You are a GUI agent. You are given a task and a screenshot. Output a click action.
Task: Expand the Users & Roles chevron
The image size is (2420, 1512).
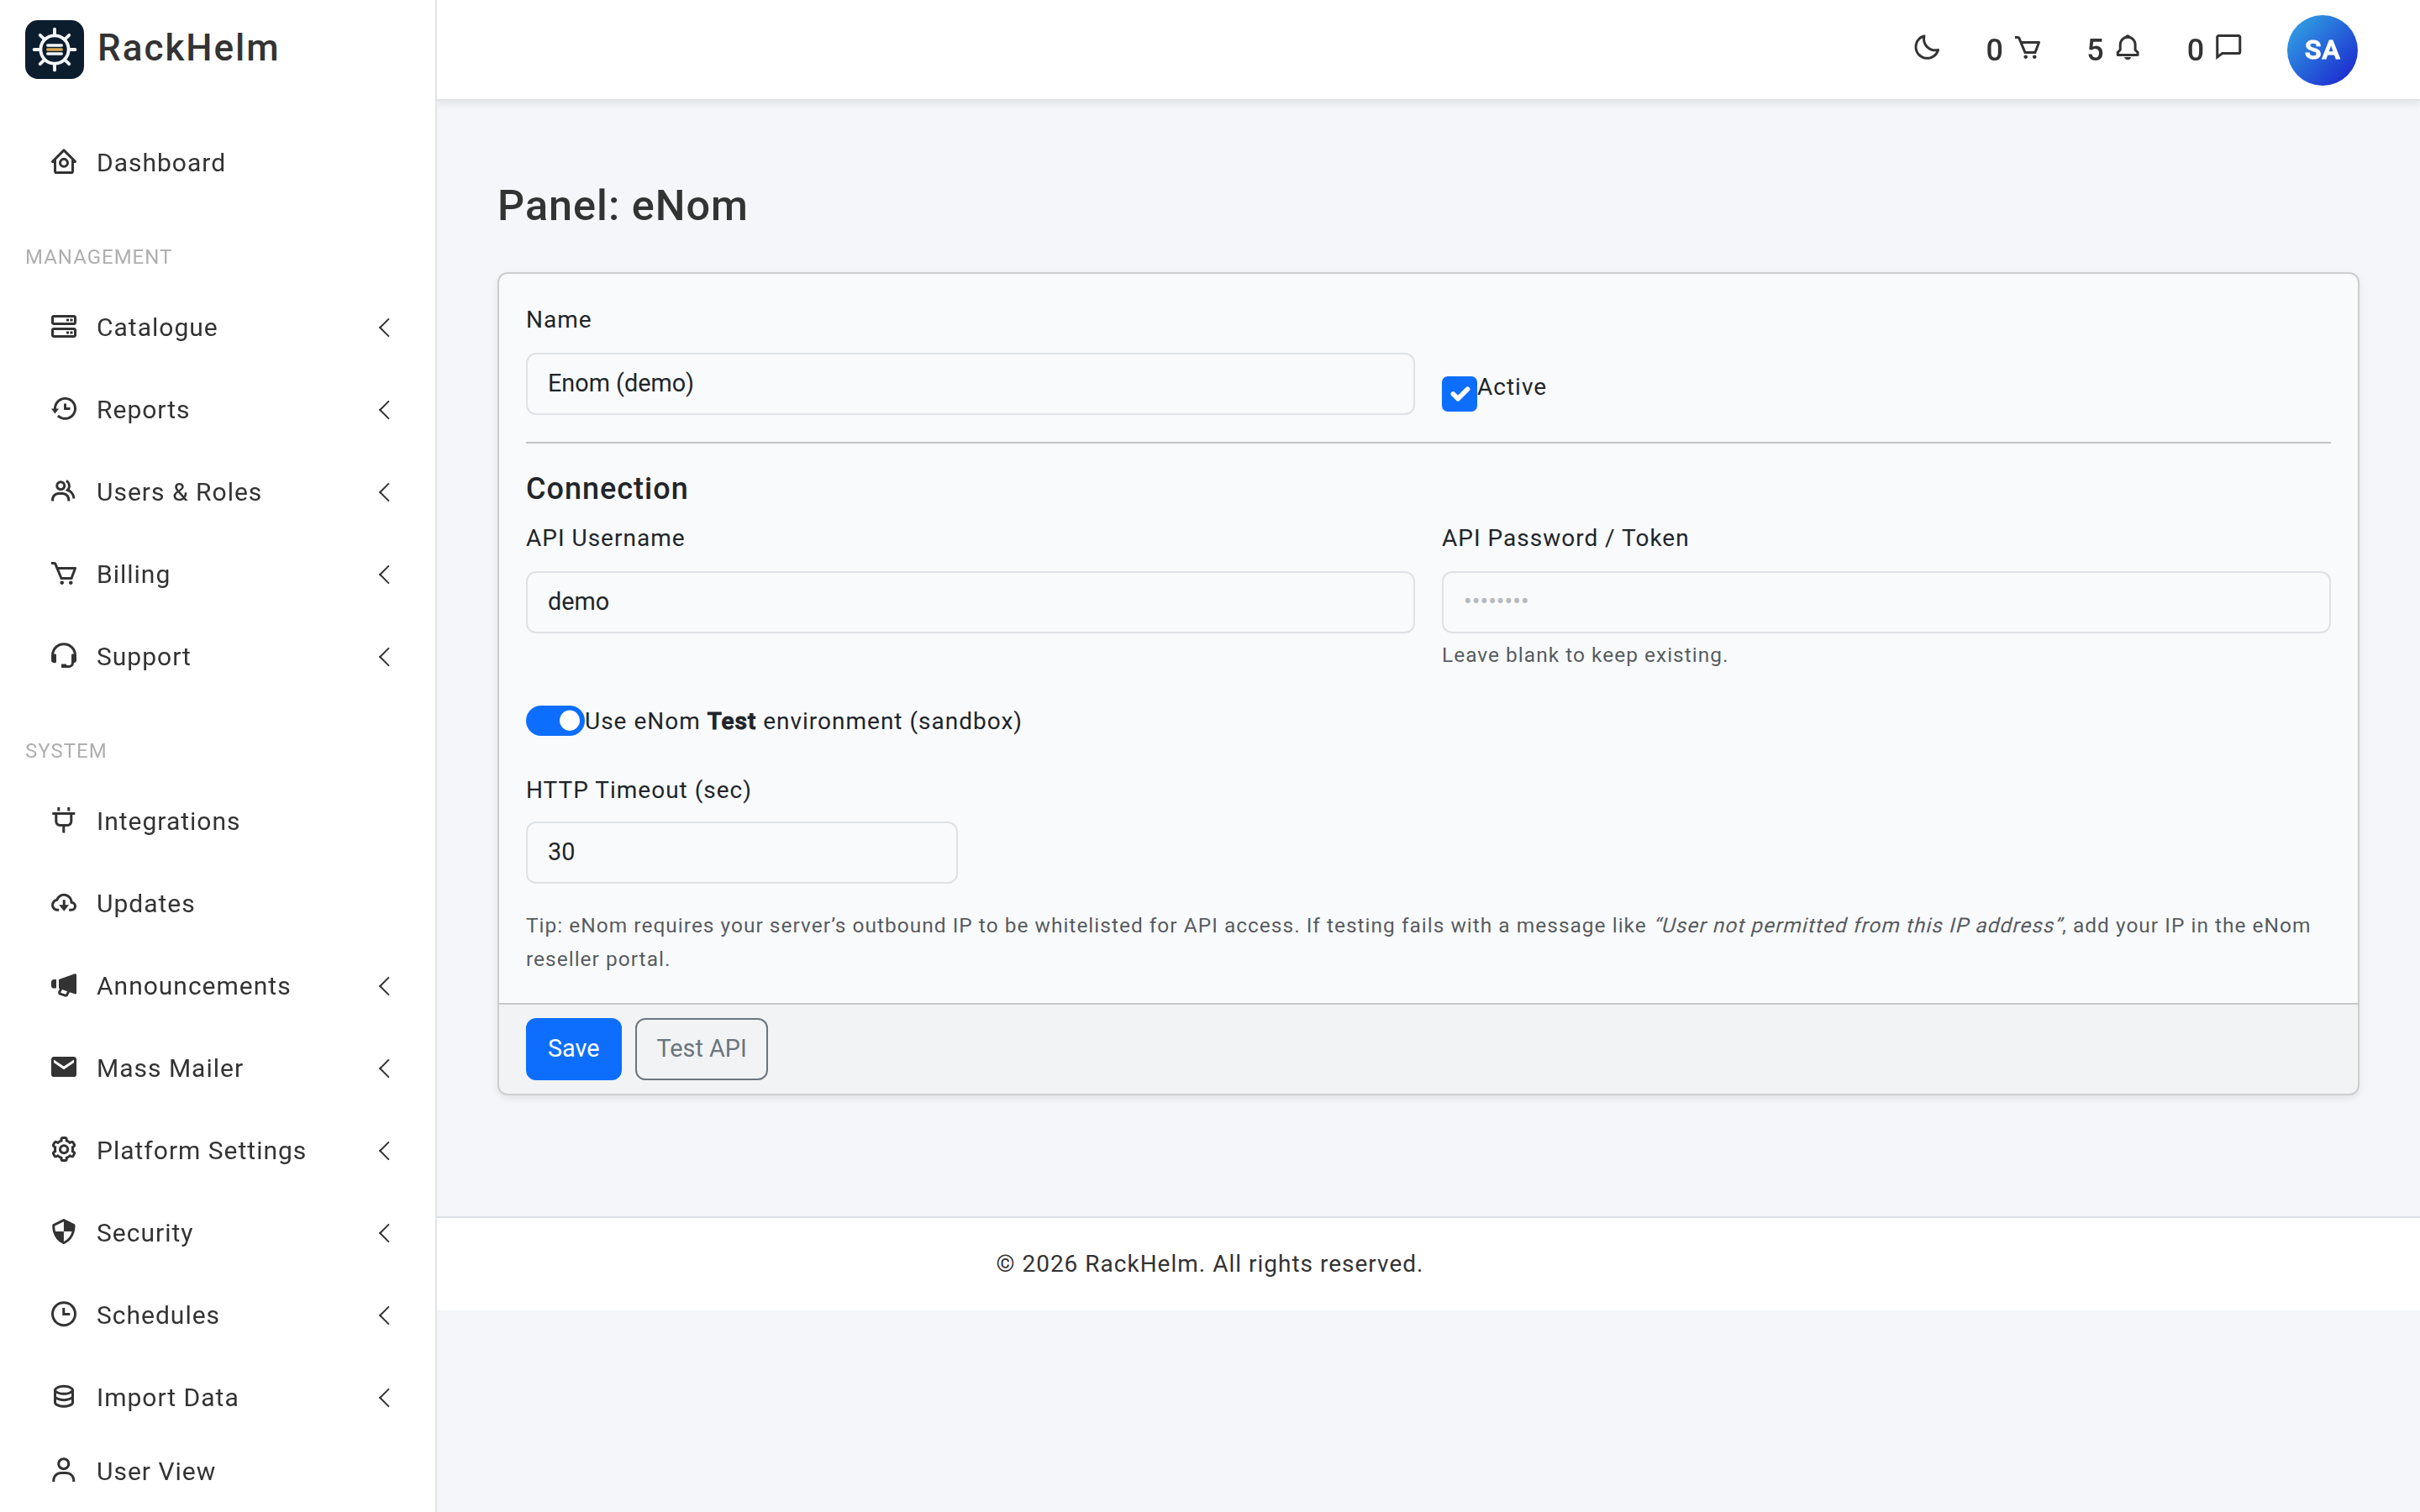click(x=384, y=491)
